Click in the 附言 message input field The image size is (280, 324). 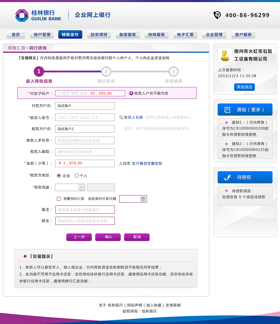pos(85,221)
